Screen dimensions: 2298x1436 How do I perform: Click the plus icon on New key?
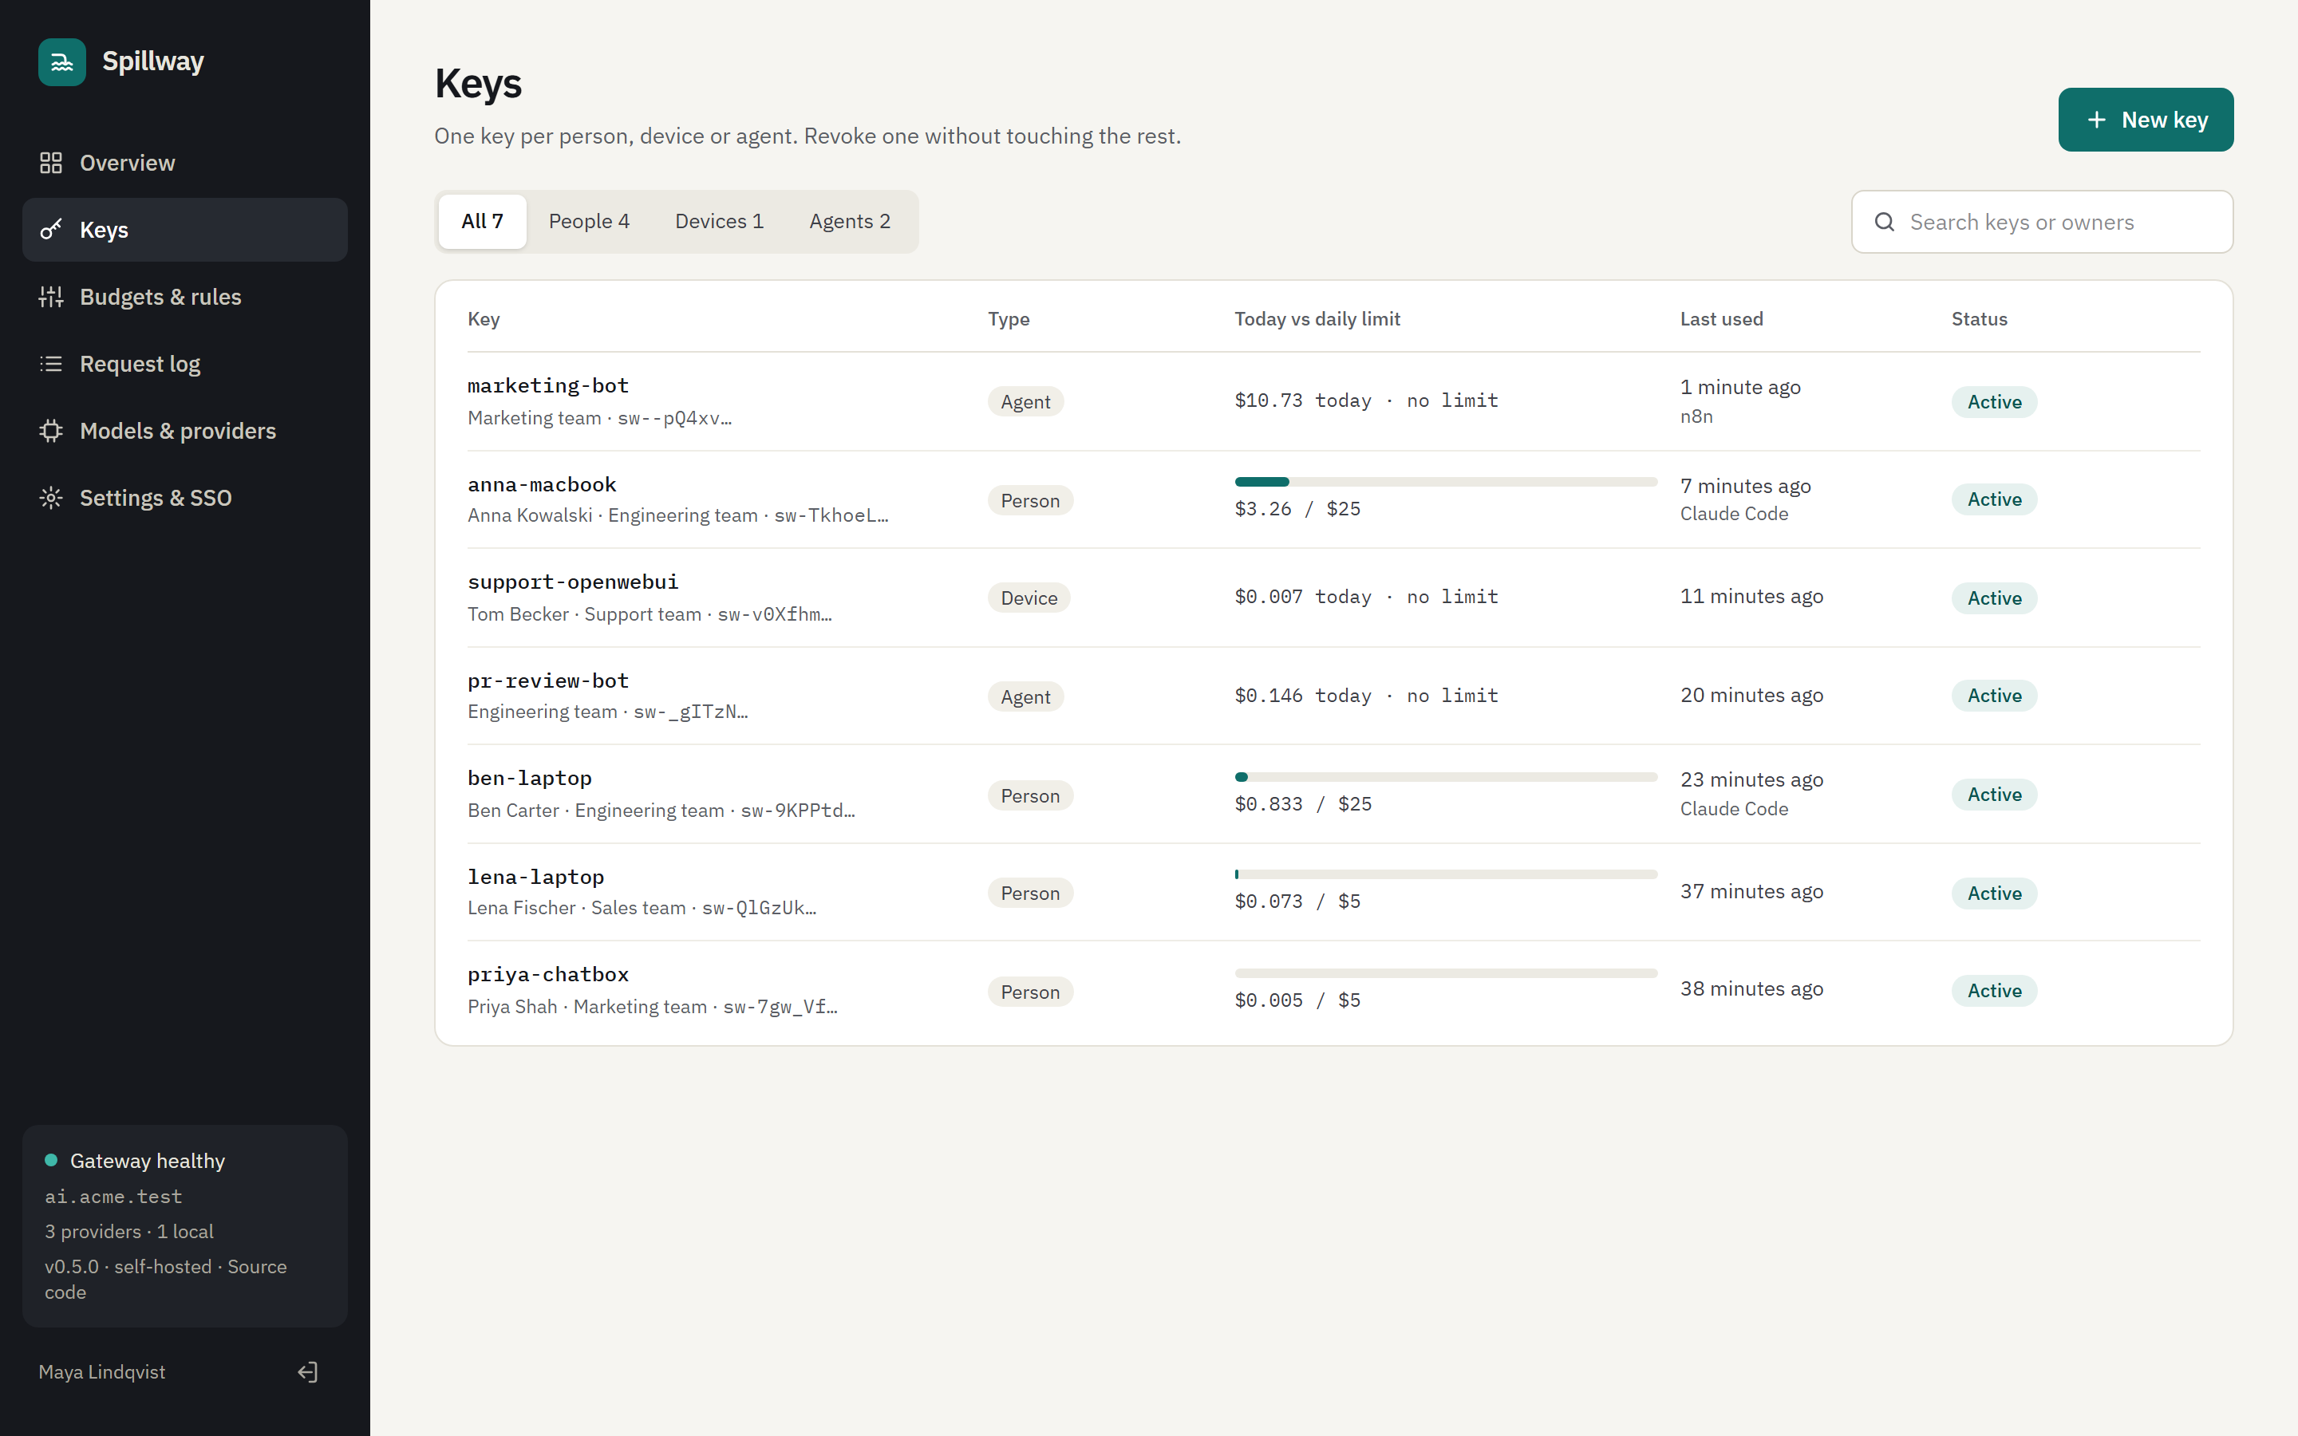coord(2097,120)
